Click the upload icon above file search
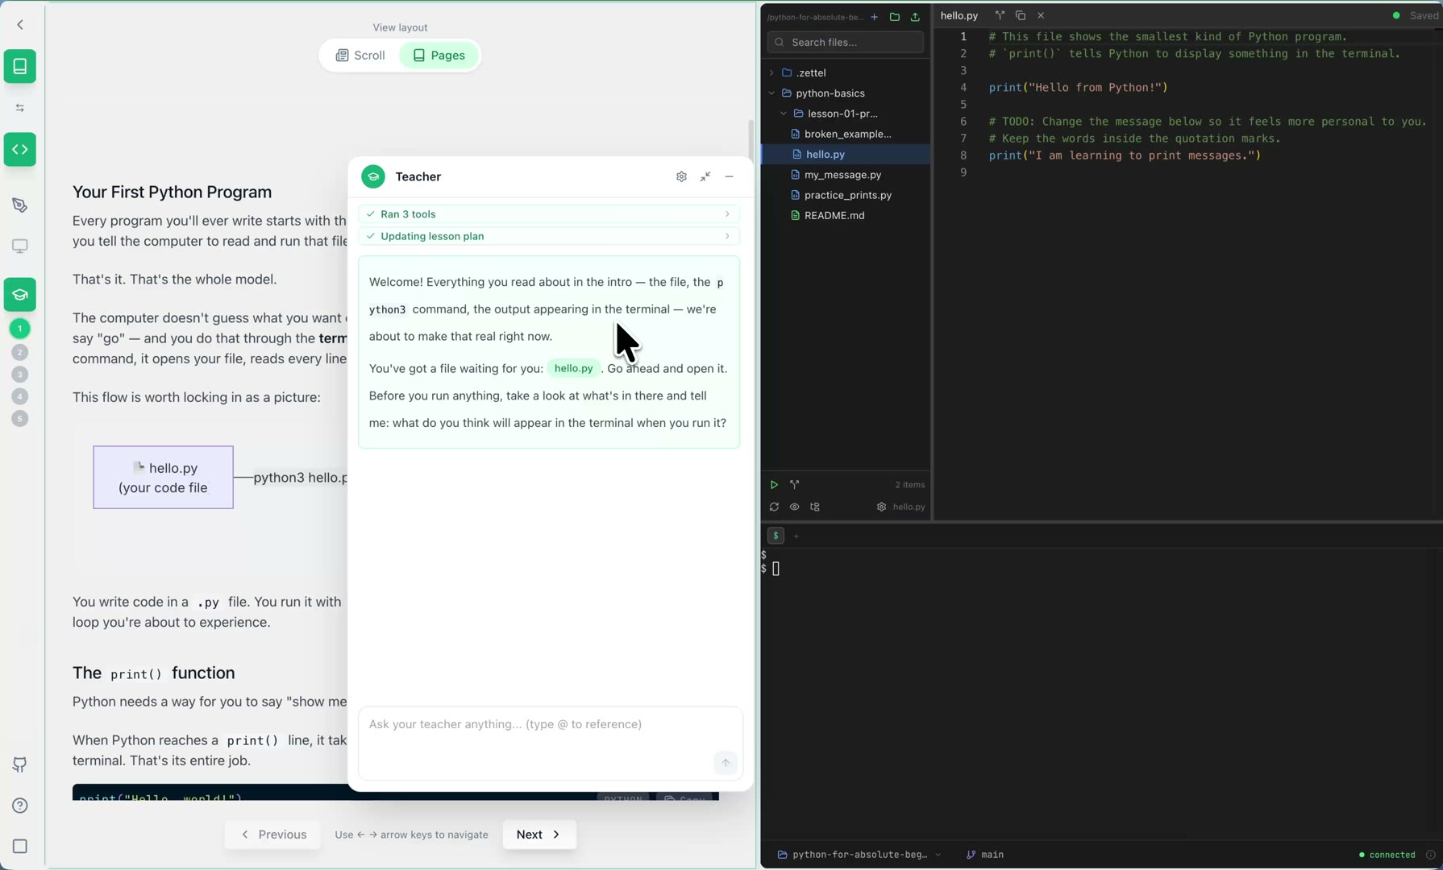Image resolution: width=1443 pixels, height=870 pixels. pyautogui.click(x=915, y=17)
